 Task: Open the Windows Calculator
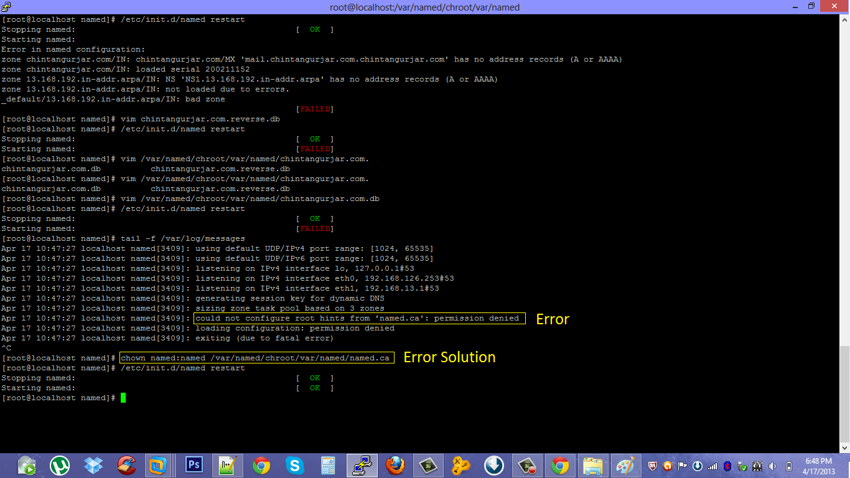(x=329, y=465)
